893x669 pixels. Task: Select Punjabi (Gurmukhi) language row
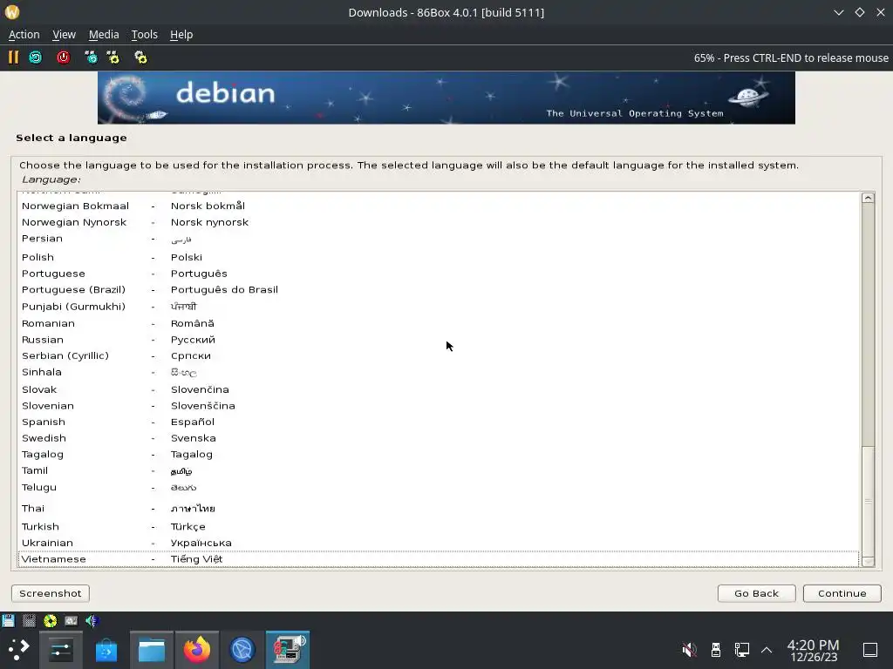click(438, 306)
